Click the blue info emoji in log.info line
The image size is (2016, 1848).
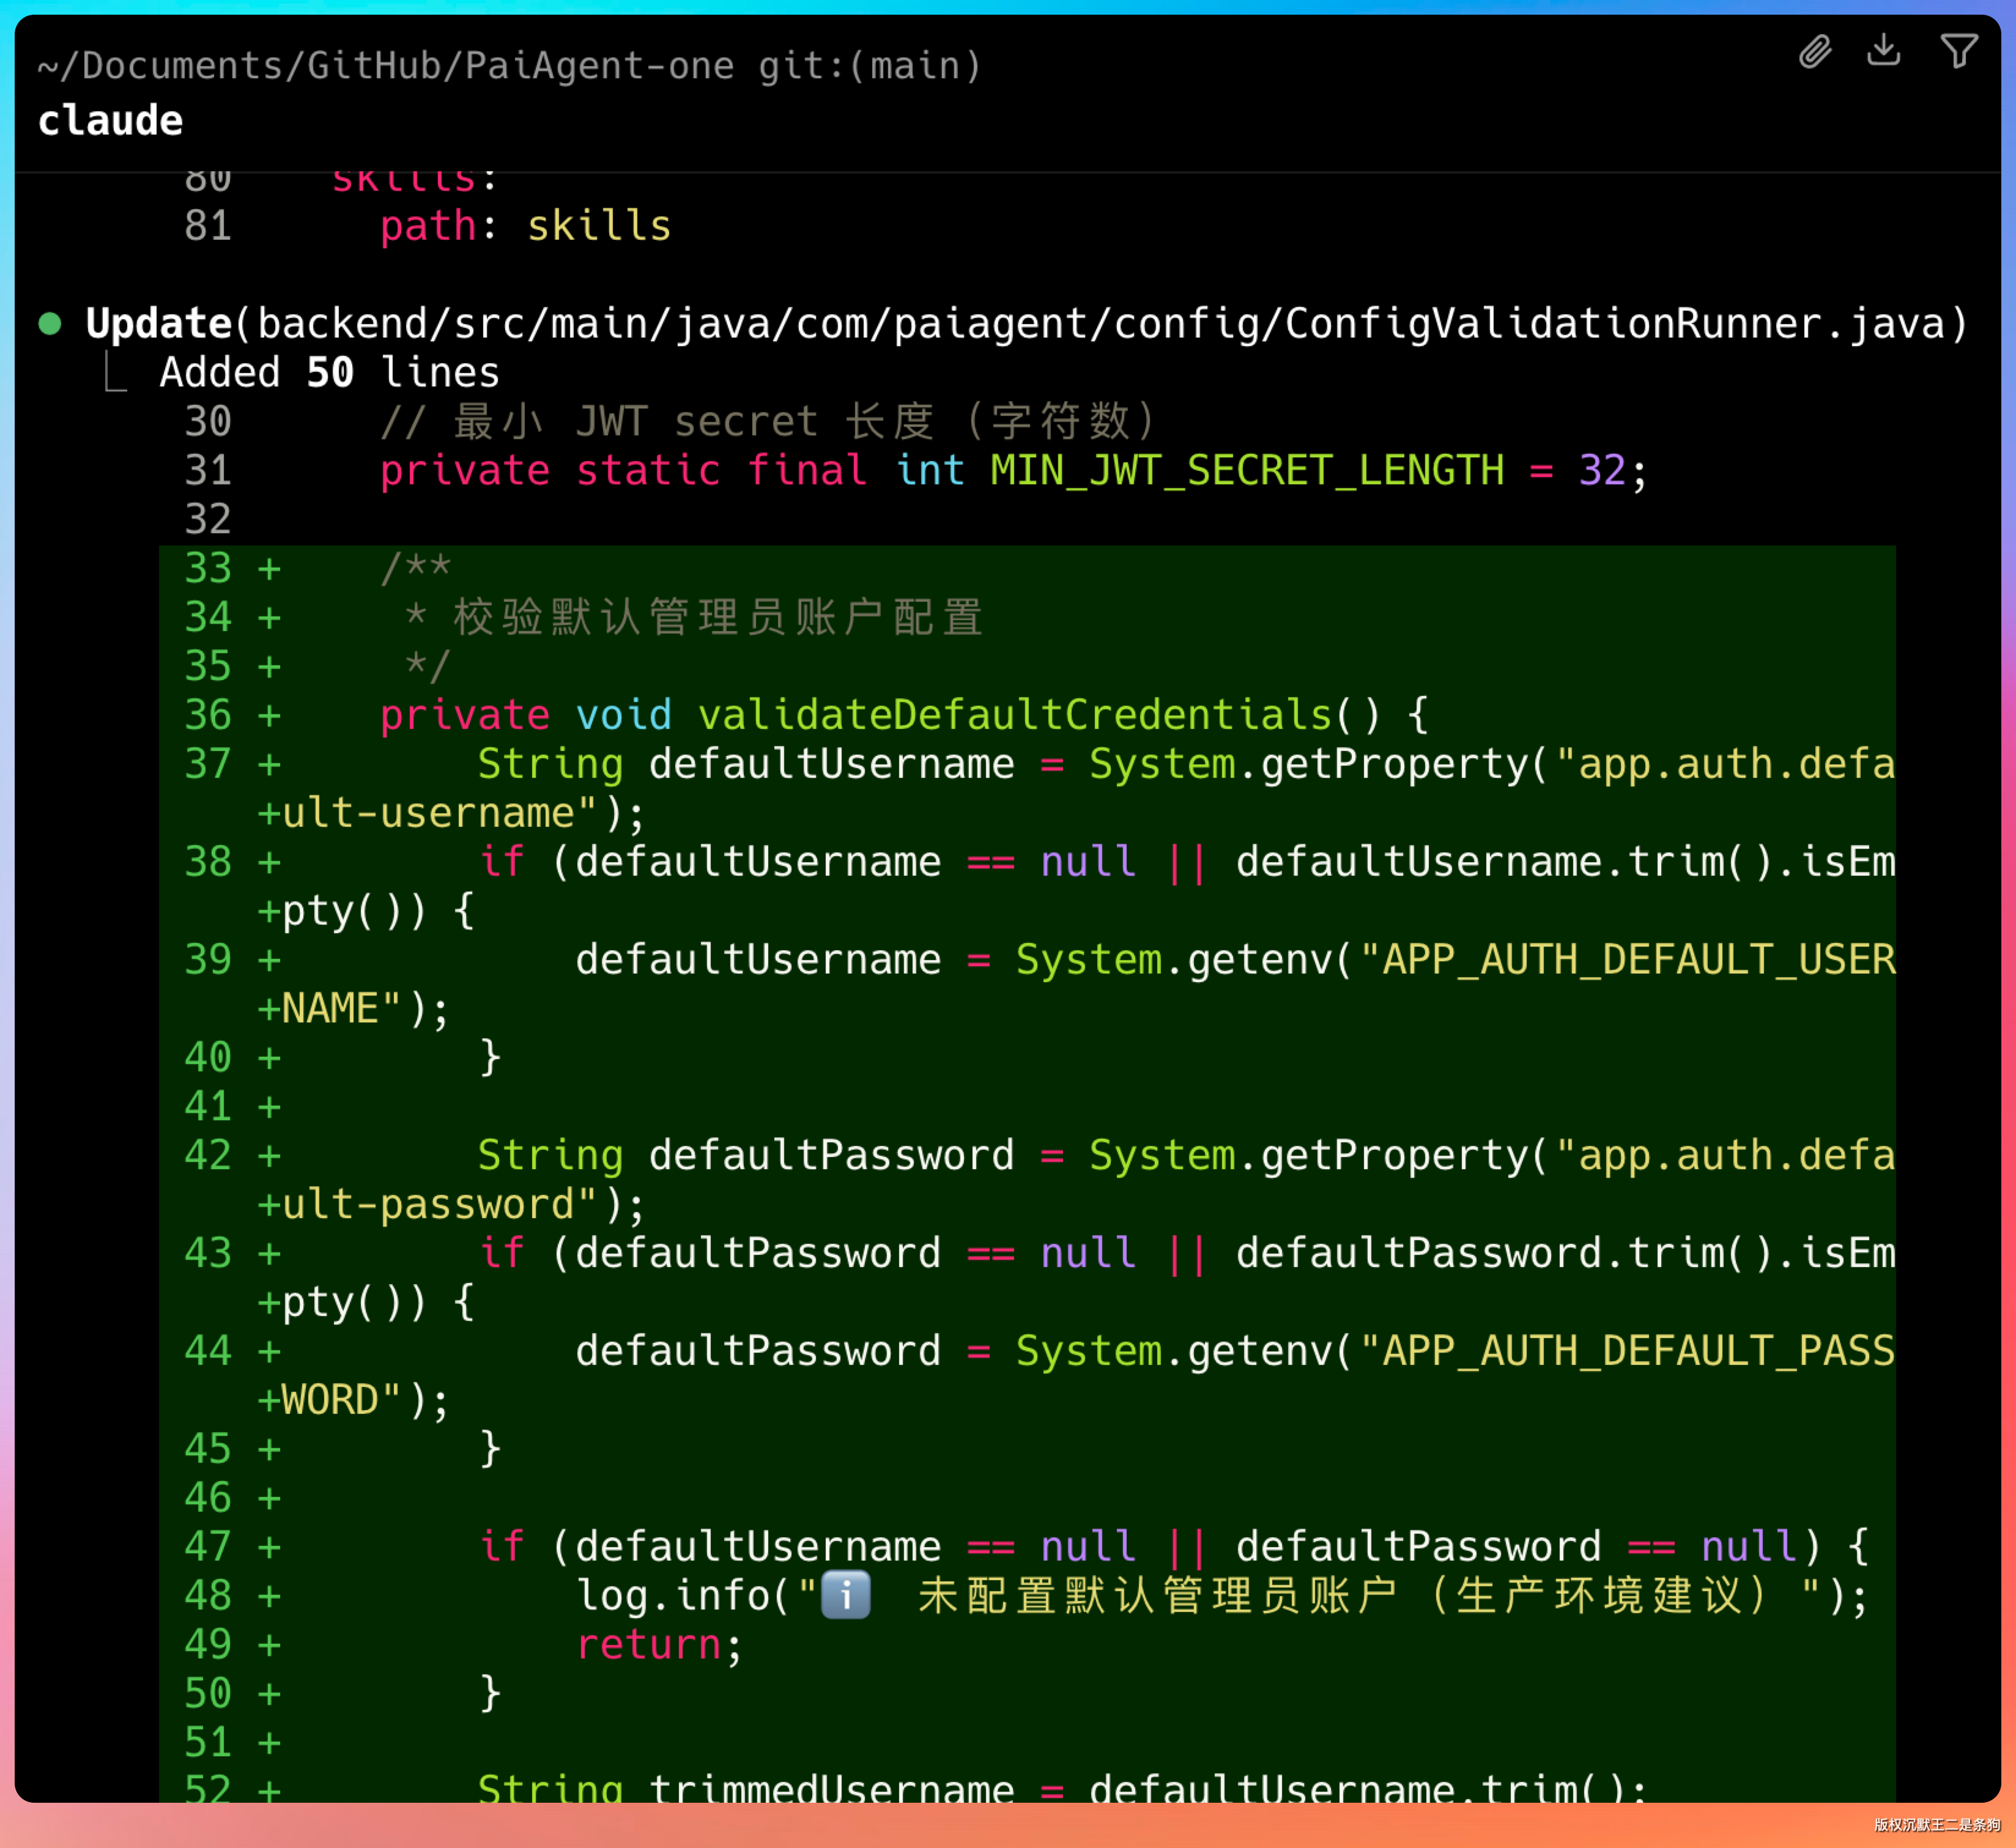(845, 1595)
